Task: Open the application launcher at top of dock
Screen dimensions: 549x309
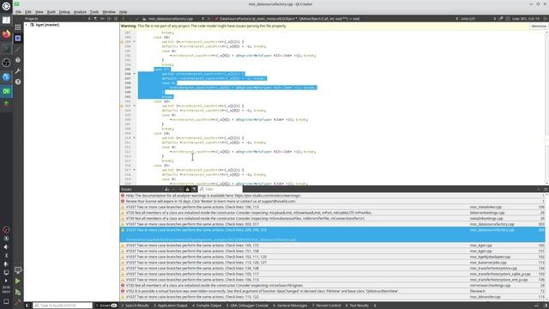Action: pos(6,6)
